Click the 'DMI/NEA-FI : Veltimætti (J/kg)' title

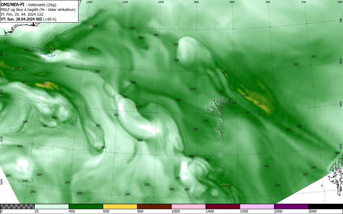[29, 4]
